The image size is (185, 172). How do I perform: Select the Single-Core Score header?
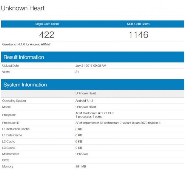tap(47, 24)
